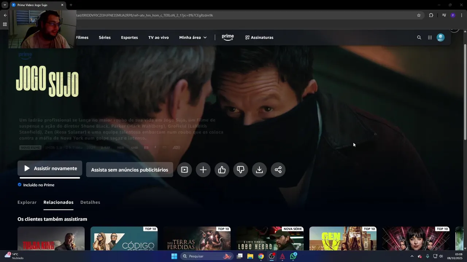Open the Chrome three-dot menu
Viewport: 467px width, 262px height.
pyautogui.click(x=462, y=15)
